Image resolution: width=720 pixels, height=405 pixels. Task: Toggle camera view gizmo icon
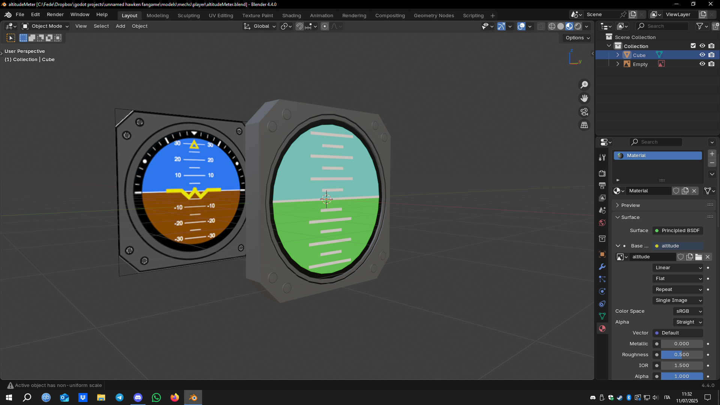(x=584, y=112)
